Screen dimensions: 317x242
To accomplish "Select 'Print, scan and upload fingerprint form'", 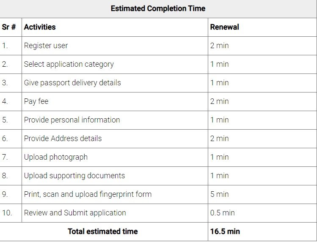I will [88, 194].
